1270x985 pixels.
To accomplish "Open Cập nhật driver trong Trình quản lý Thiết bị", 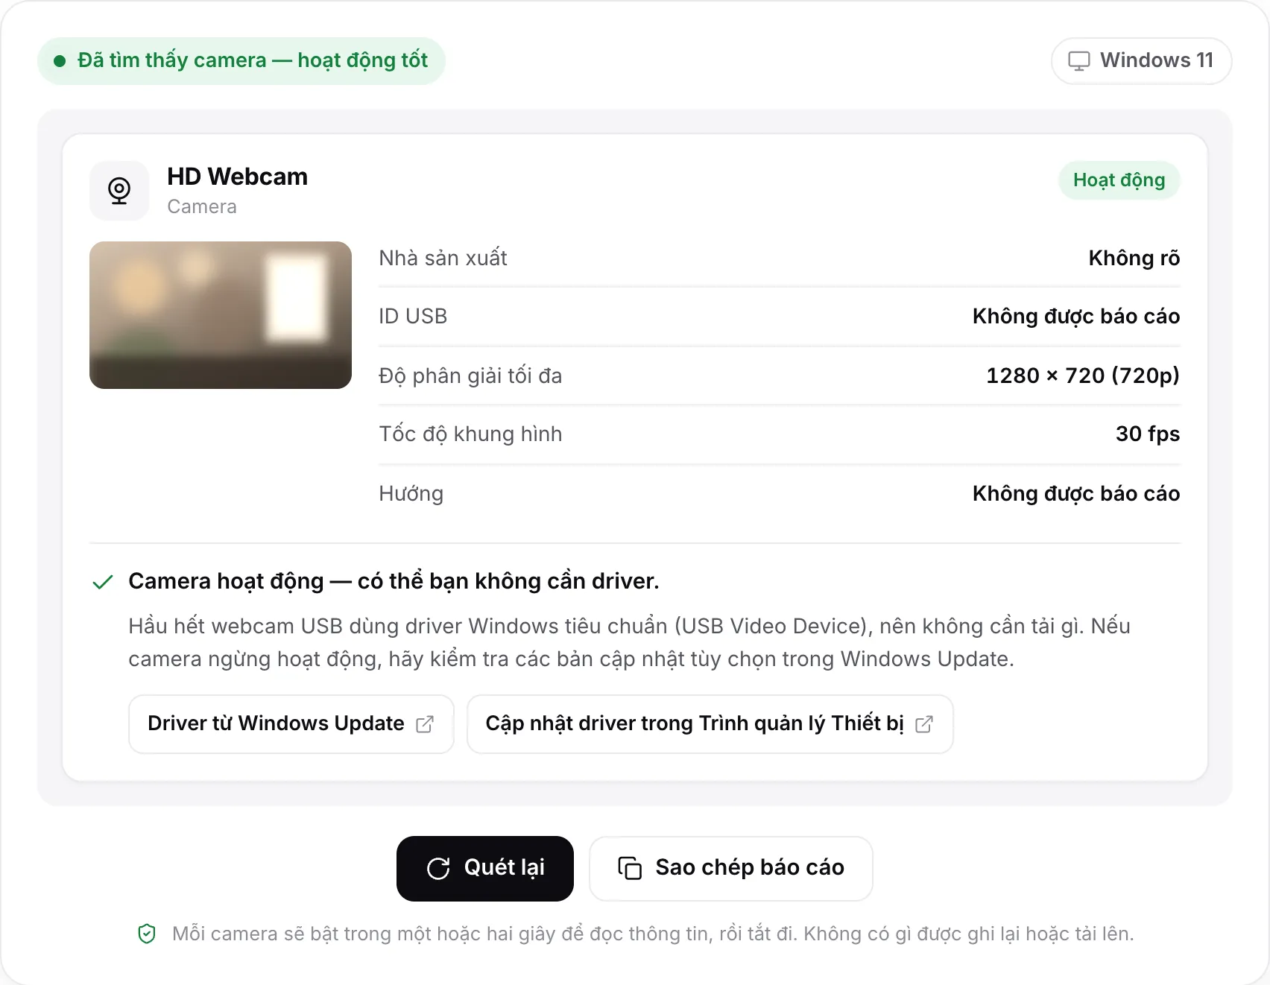I will click(x=710, y=724).
